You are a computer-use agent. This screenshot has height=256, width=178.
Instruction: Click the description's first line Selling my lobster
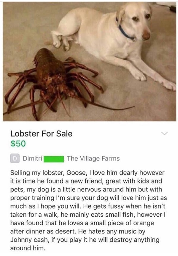(x=87, y=173)
